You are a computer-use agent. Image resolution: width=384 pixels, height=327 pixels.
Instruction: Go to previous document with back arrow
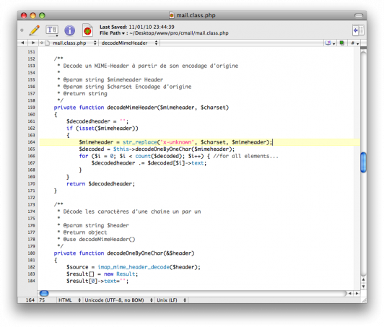[22, 43]
